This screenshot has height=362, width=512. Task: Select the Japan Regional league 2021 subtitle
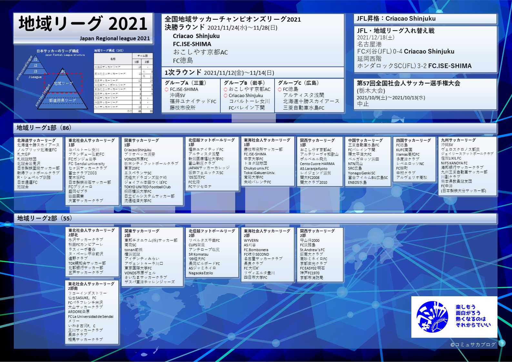click(x=115, y=38)
